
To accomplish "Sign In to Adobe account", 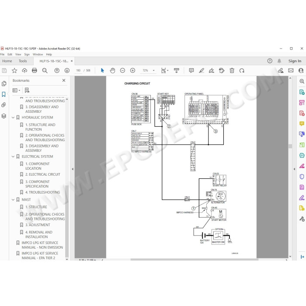I will tap(295, 61).
